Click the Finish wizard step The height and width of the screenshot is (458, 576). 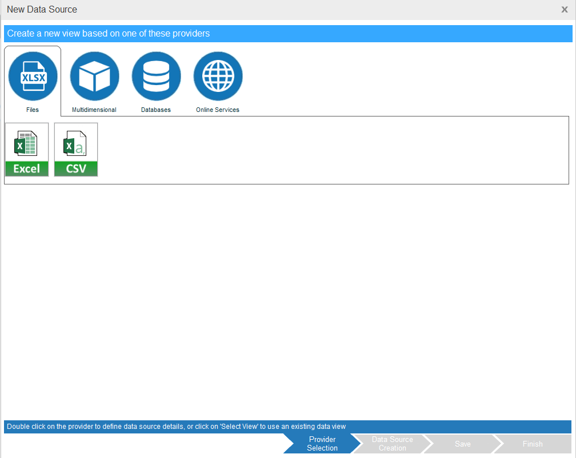point(533,444)
